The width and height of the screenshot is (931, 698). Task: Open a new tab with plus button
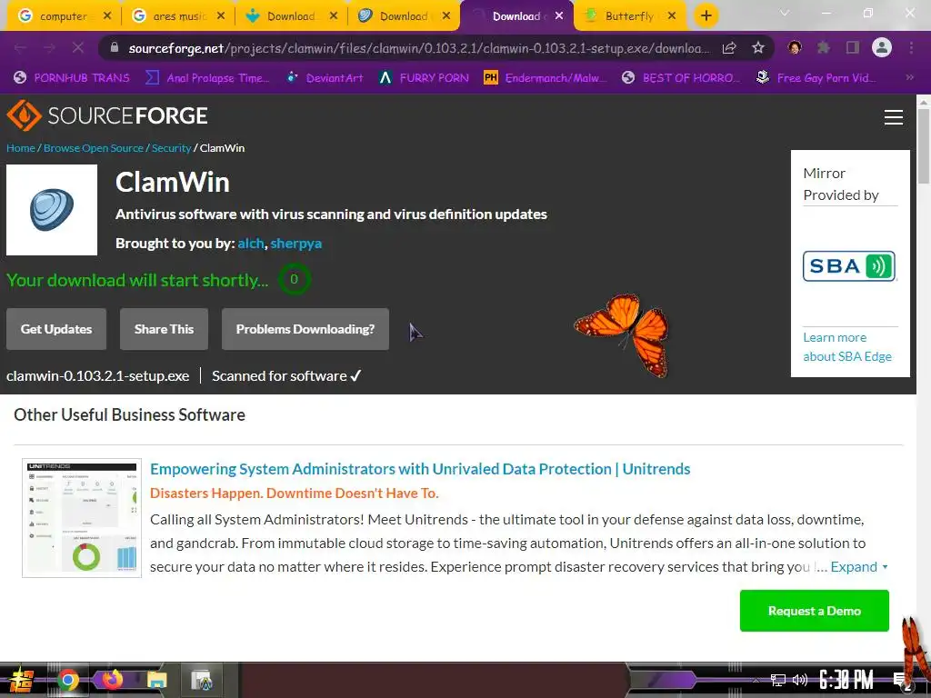tap(706, 15)
